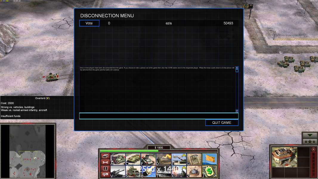Sell building with the dollar tag icon
This screenshot has width=318, height=179.
click(209, 172)
